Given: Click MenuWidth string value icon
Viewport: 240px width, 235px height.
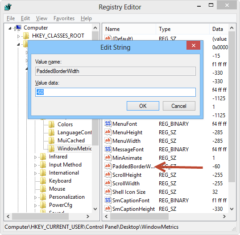Looking at the screenshot, I should tap(108, 141).
